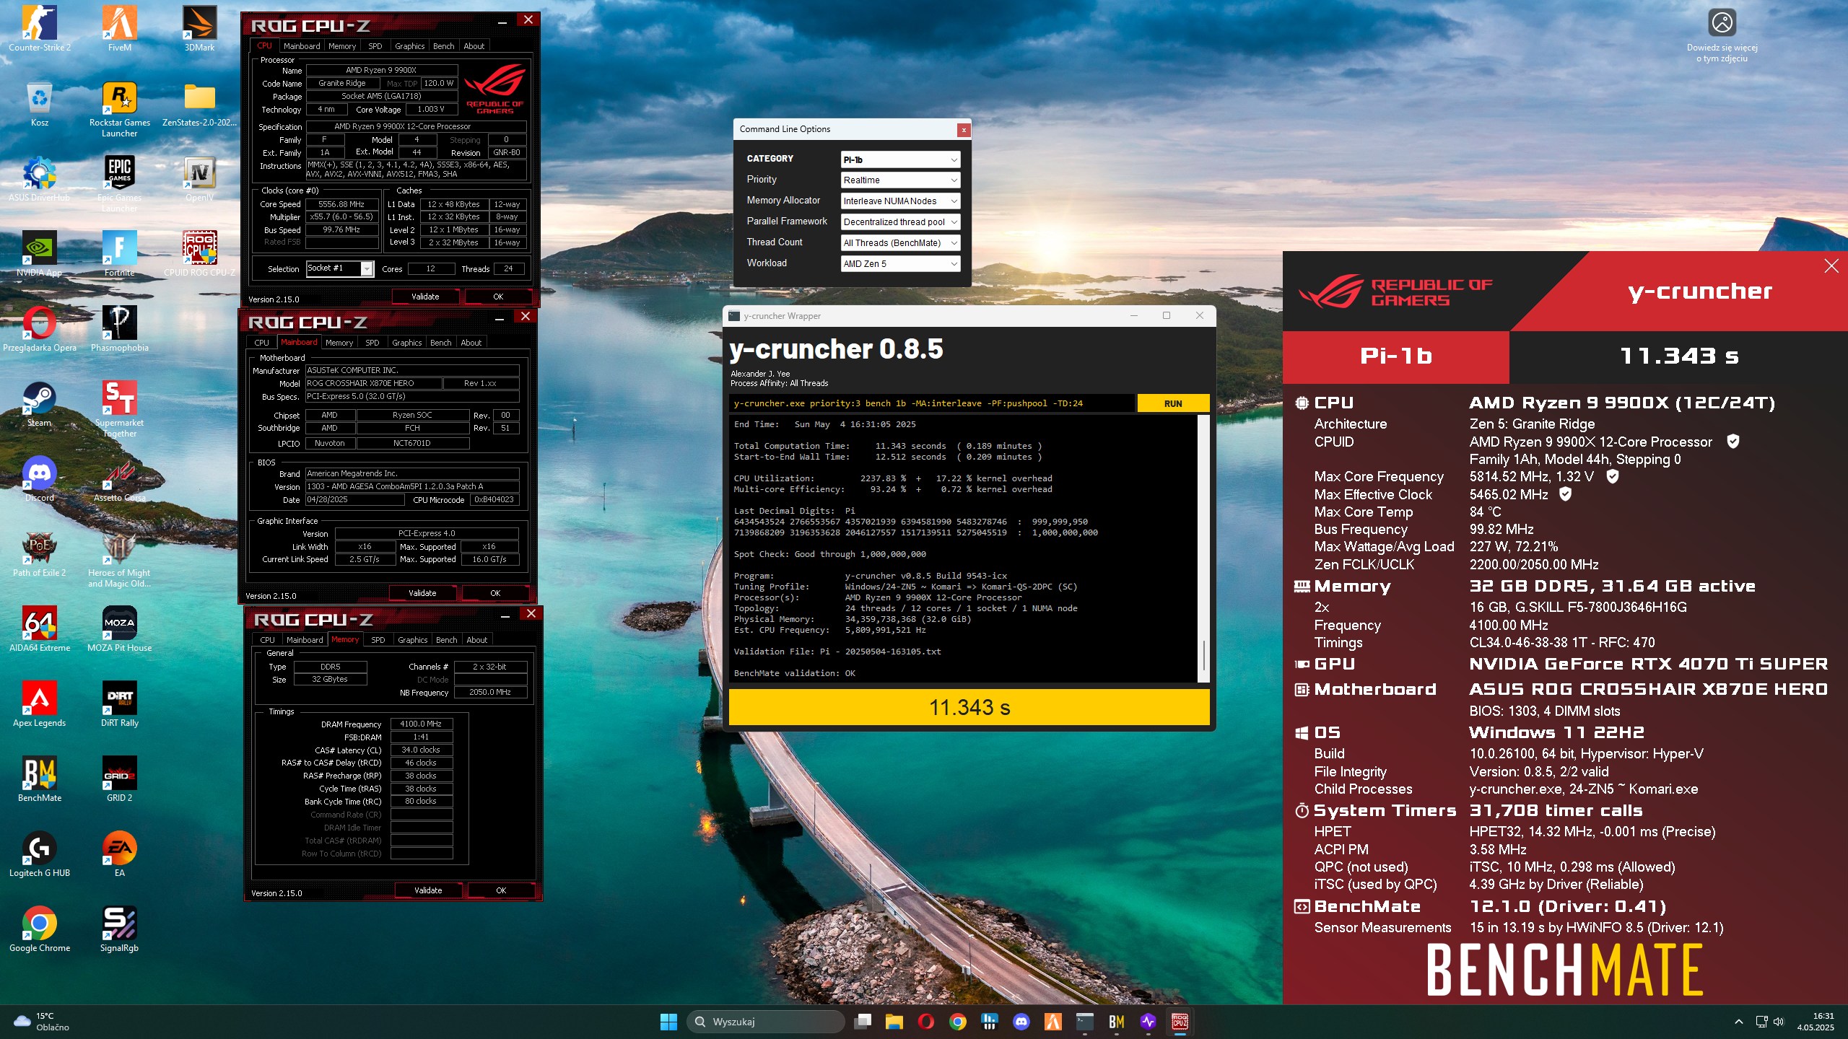
Task: Click the Wyszukaj taskbar search box
Action: pos(766,1022)
